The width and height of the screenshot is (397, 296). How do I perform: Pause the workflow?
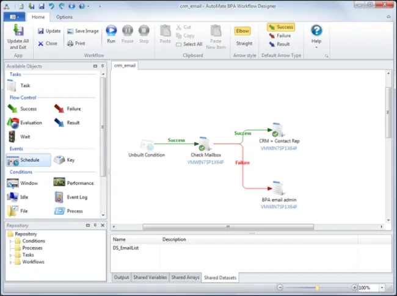tap(128, 34)
